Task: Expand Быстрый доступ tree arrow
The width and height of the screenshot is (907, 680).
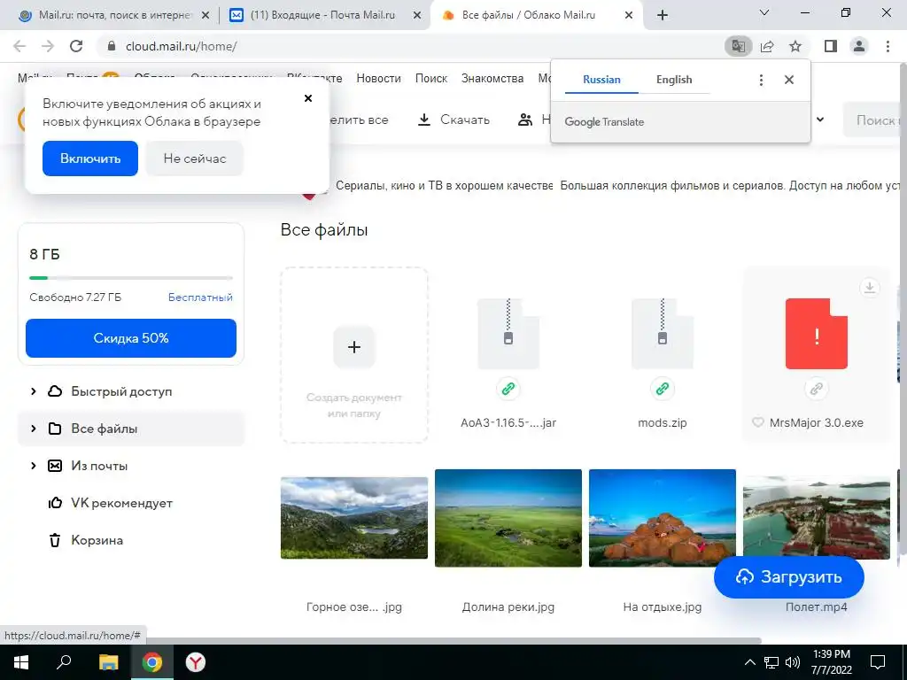Action: [x=33, y=391]
